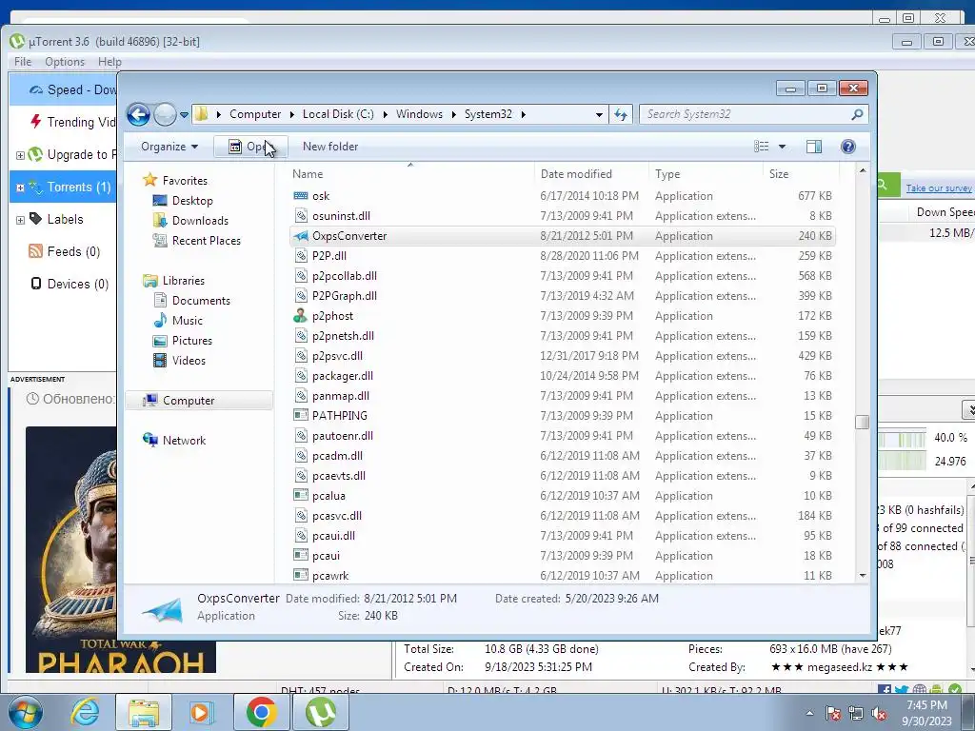
Task: Click the file list scroll down arrow
Action: point(863,576)
